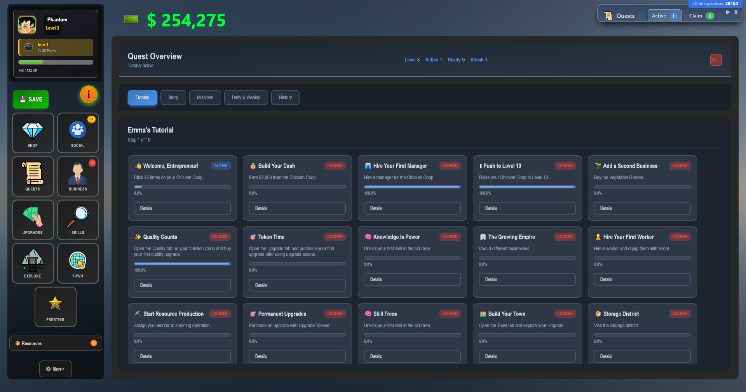Toggle the Active quests filter
Viewport: 746px width, 392px height.
point(664,16)
